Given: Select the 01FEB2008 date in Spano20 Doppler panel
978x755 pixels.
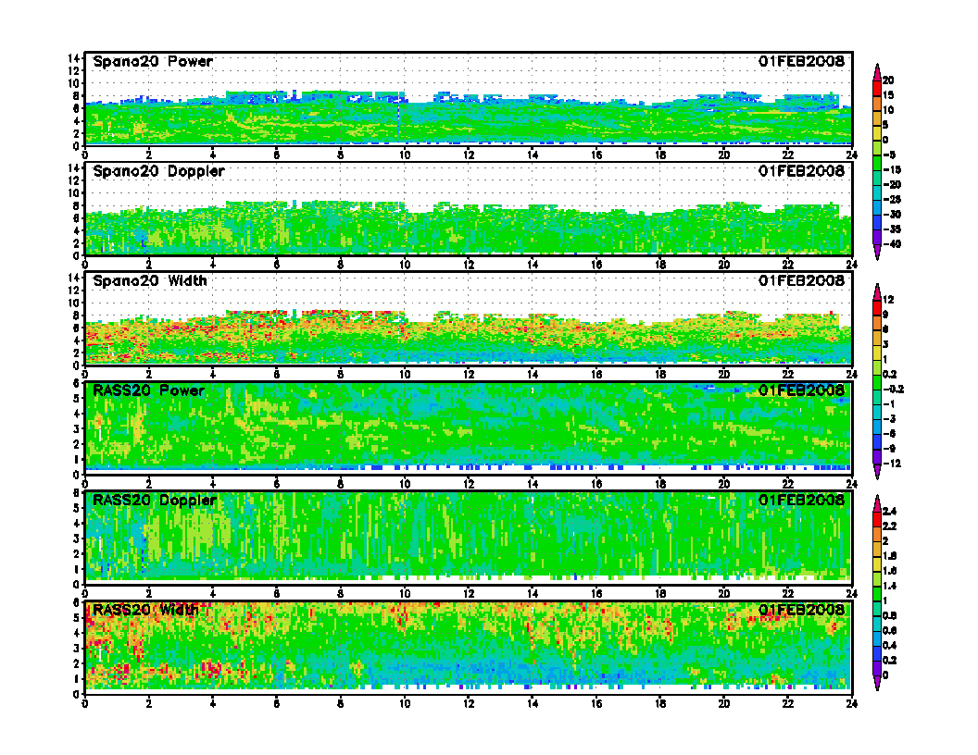Looking at the screenshot, I should point(801,170).
